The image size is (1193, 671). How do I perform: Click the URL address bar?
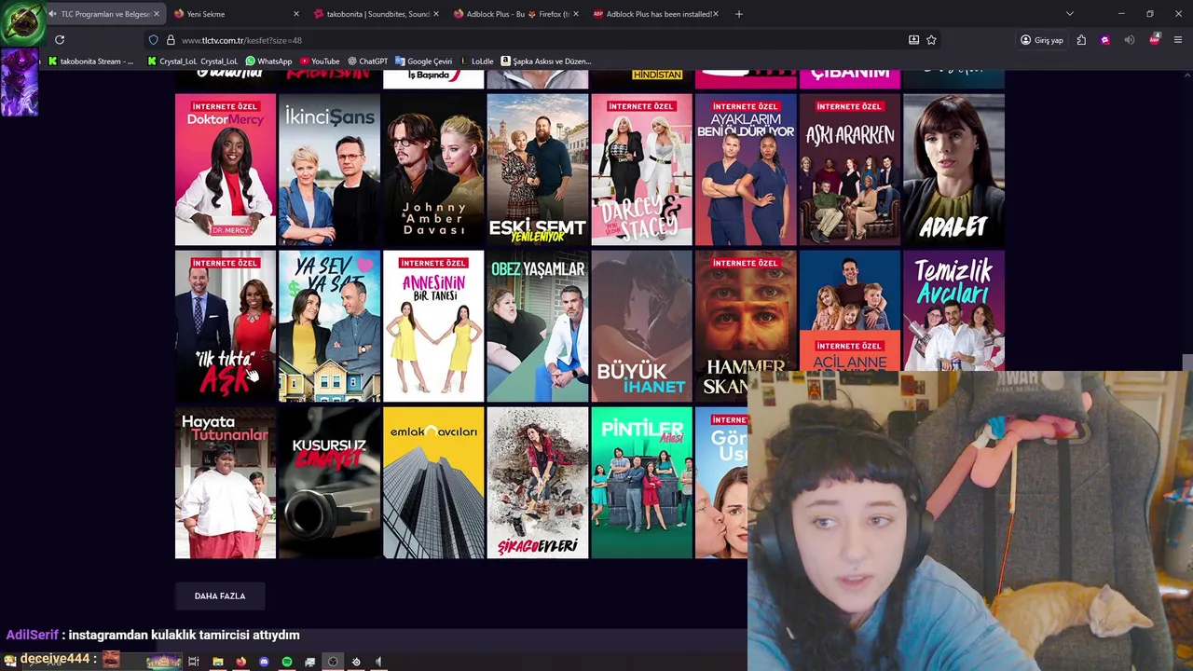[531, 40]
